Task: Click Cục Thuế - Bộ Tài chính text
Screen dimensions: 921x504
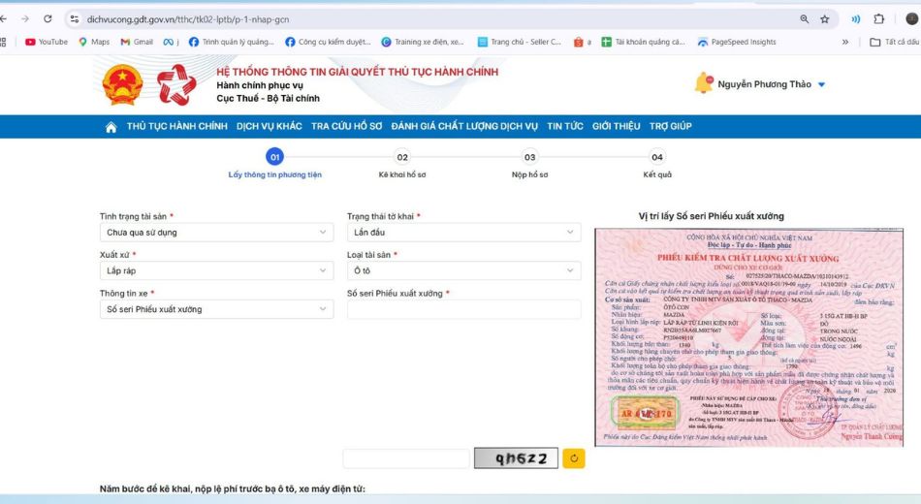Action: coord(268,98)
